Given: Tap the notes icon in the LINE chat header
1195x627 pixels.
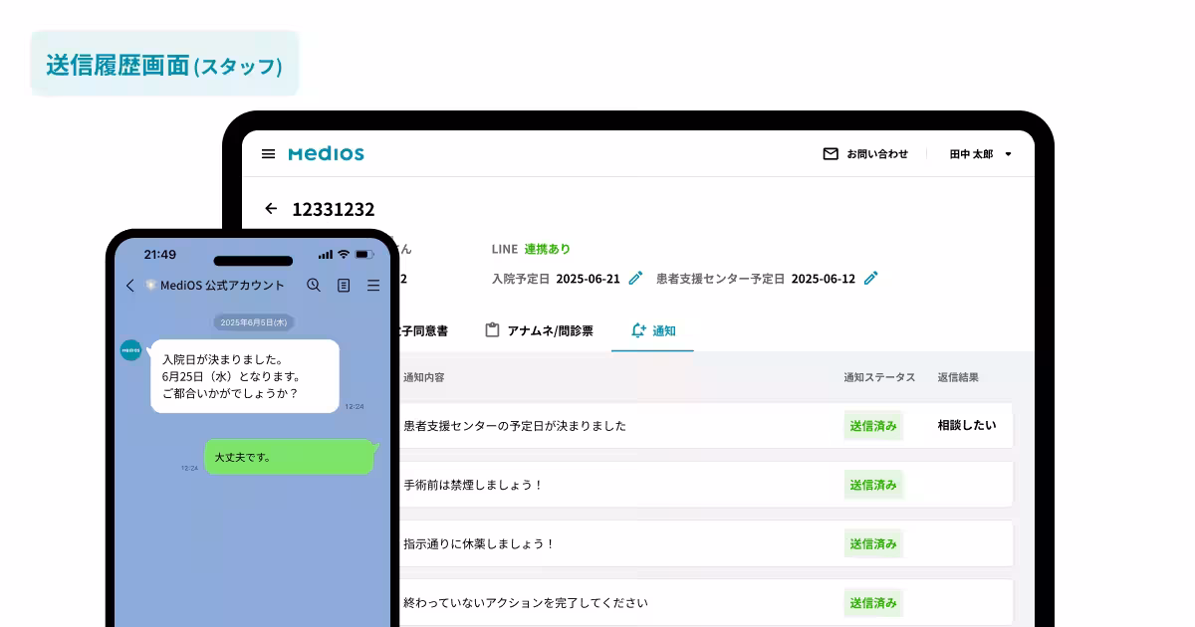Looking at the screenshot, I should [x=343, y=286].
